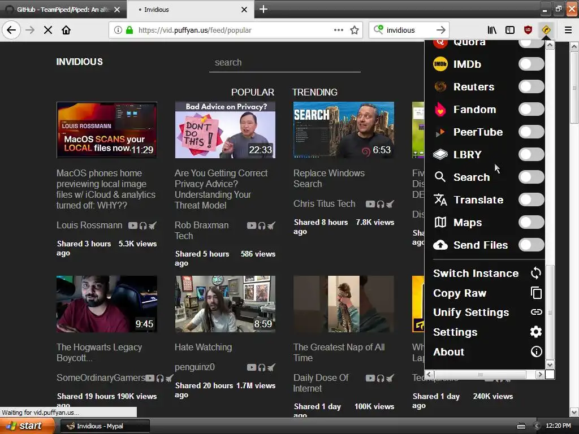The height and width of the screenshot is (434, 579).
Task: Click the page scrollbar down arrow
Action: pyautogui.click(x=574, y=411)
